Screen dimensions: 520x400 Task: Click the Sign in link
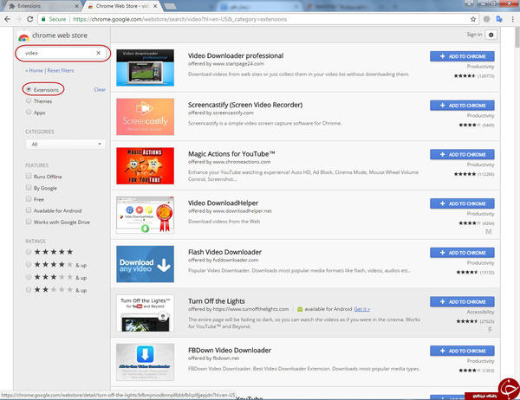click(x=474, y=35)
